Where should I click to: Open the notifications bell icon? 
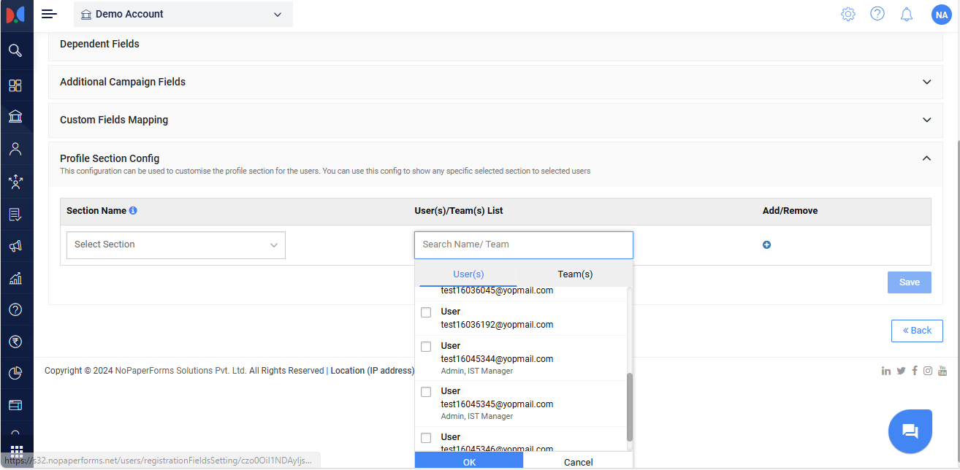(x=907, y=14)
